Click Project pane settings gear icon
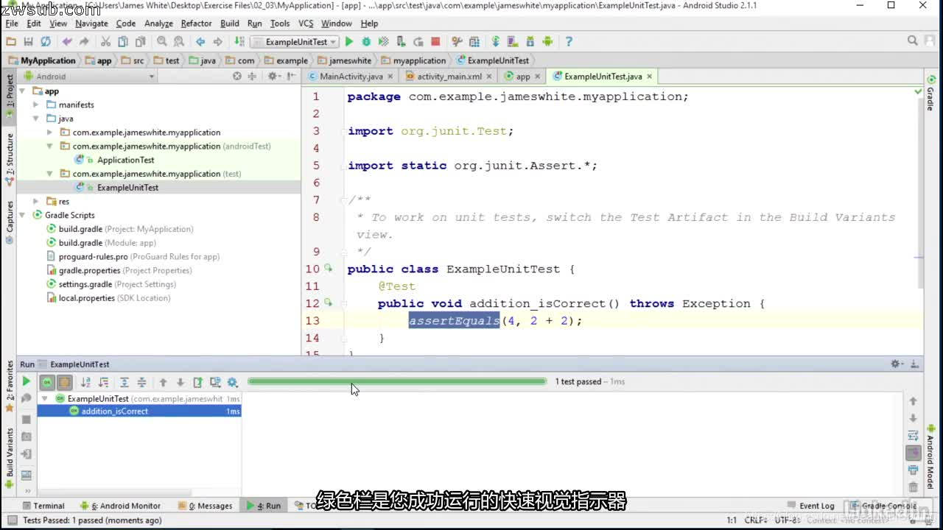 (273, 76)
